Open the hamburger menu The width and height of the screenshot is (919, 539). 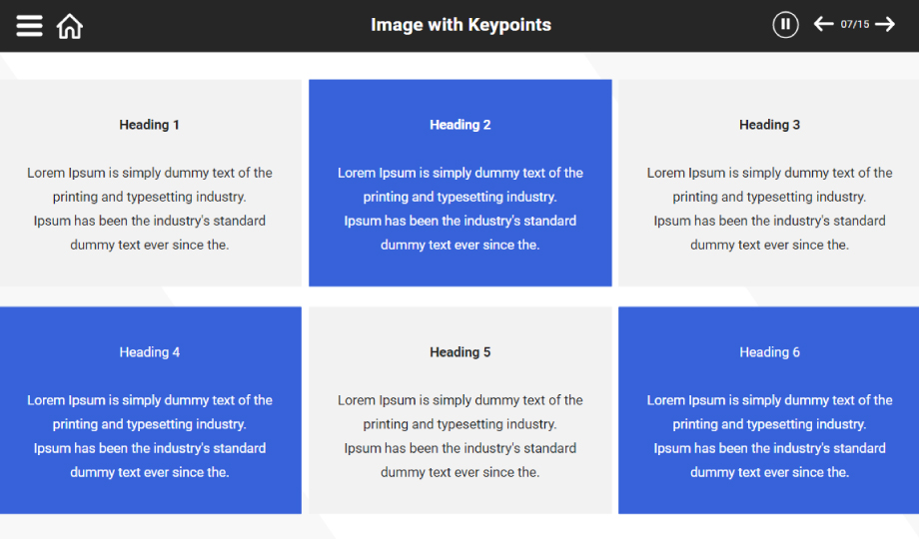click(30, 26)
